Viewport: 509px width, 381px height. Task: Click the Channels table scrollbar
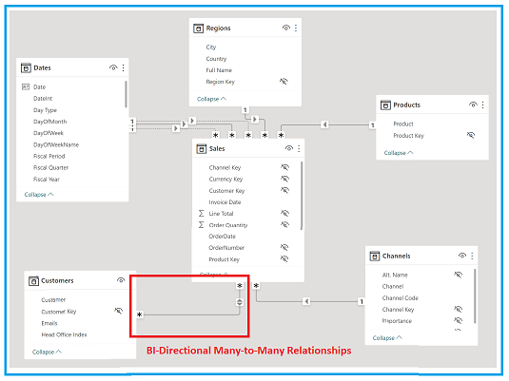tap(475, 295)
